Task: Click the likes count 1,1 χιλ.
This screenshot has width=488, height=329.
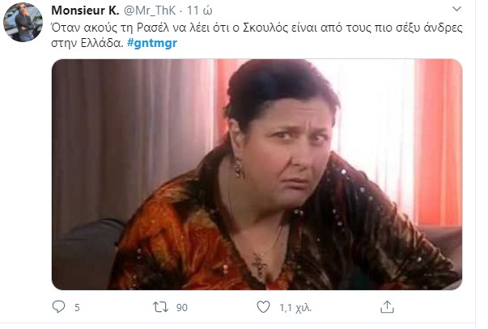Action: pyautogui.click(x=295, y=308)
